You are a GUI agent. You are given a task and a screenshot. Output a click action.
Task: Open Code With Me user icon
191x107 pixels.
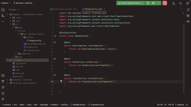[x=174, y=3]
